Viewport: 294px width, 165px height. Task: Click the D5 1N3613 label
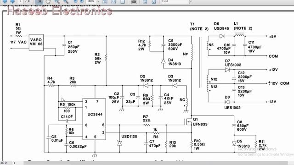pyautogui.click(x=243, y=143)
